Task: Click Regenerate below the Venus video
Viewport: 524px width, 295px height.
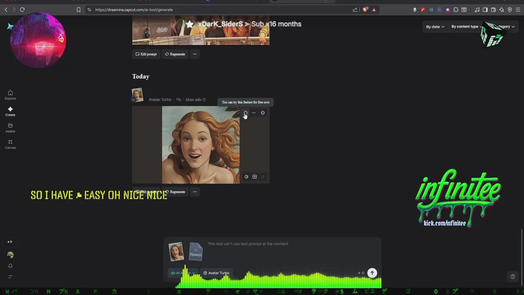Action: click(175, 192)
